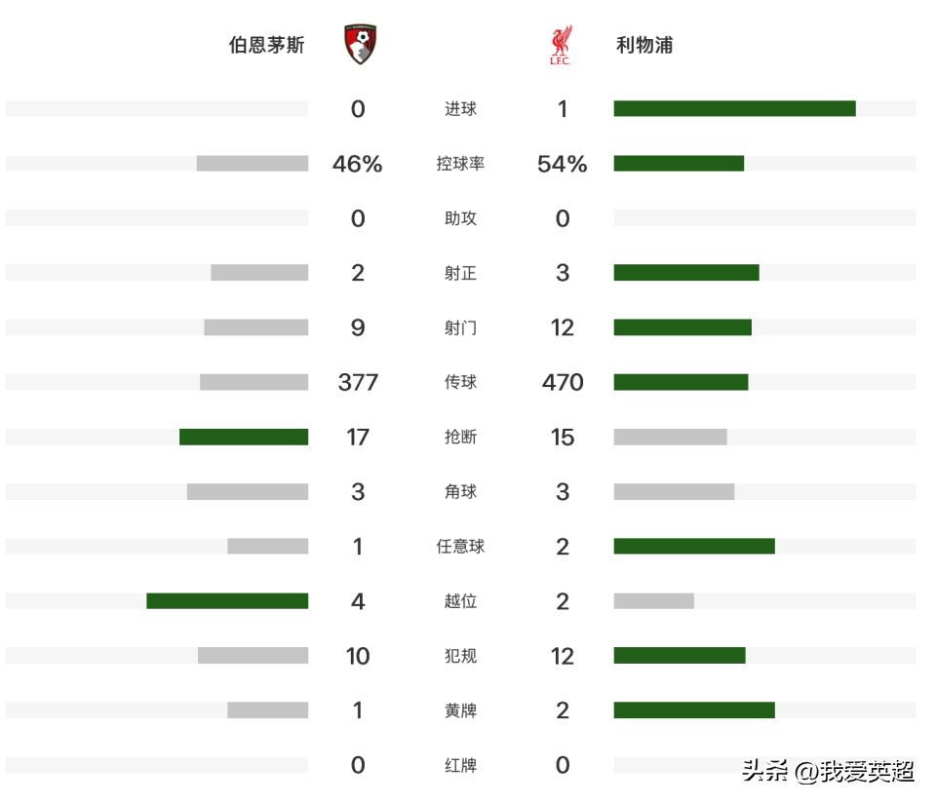Click Liverpool's green 黄牌 yellow card bar

point(694,709)
